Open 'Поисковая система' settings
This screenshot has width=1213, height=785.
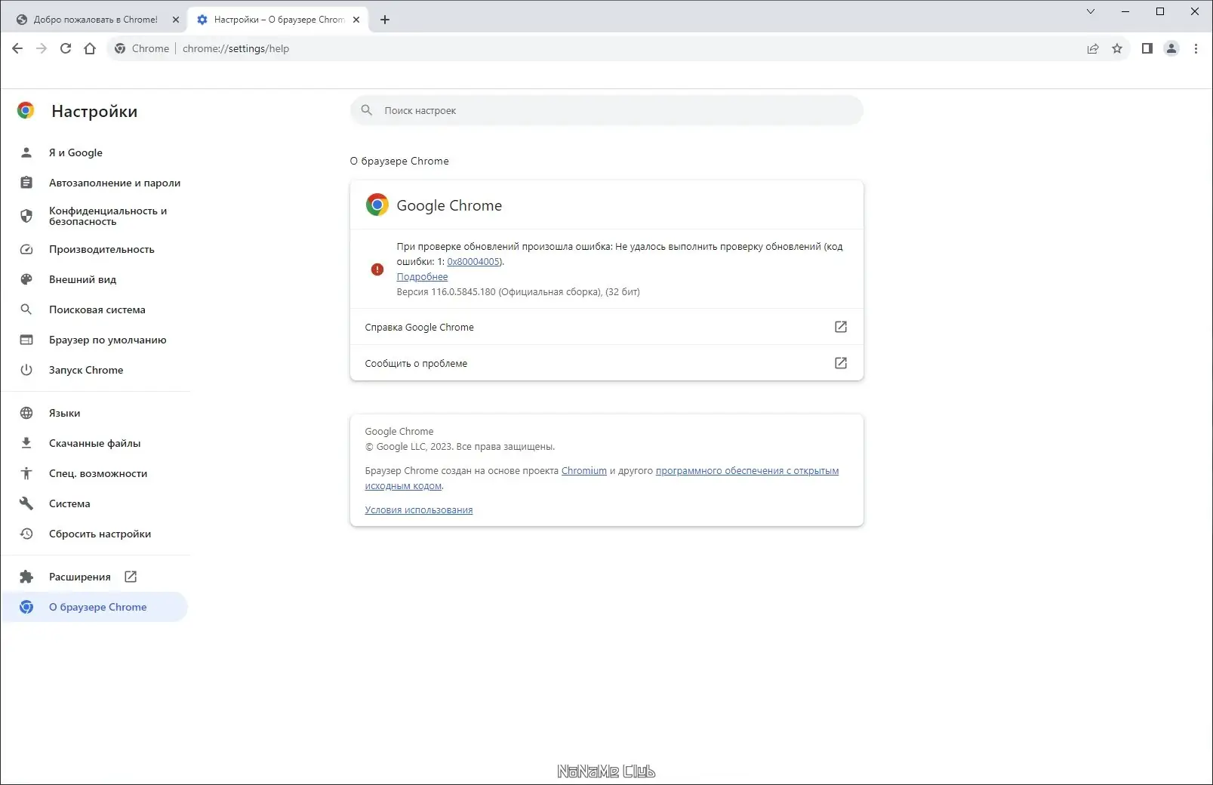pyautogui.click(x=95, y=309)
